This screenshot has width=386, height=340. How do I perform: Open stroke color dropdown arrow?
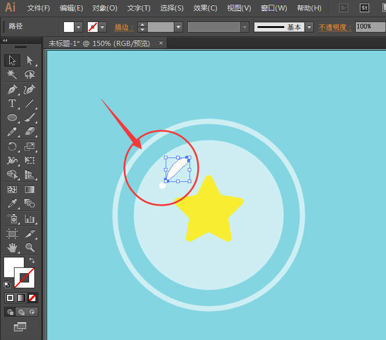pyautogui.click(x=102, y=27)
